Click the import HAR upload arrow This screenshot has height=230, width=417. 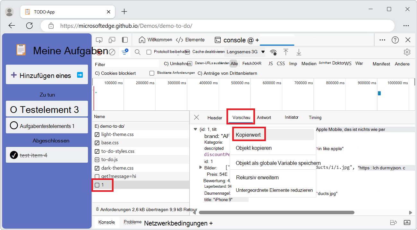coord(286,52)
